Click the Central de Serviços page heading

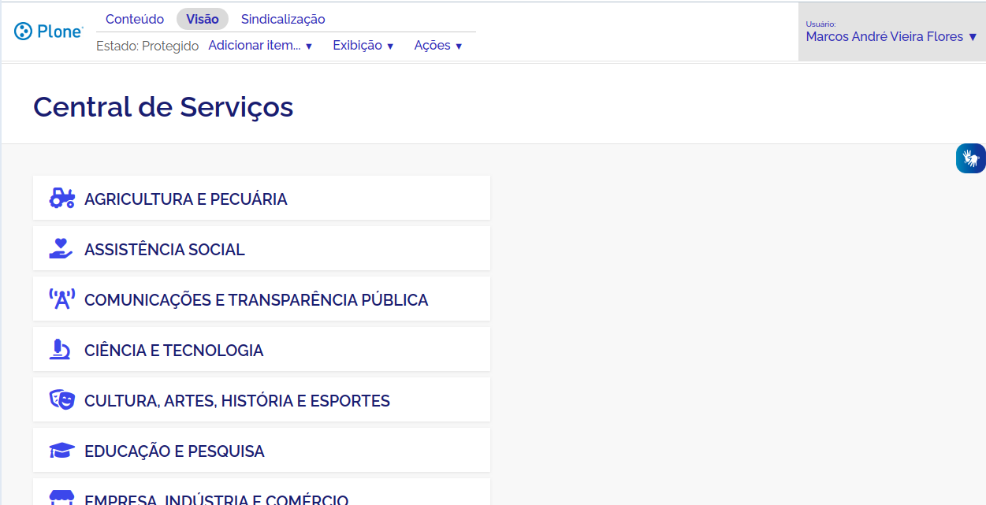click(163, 106)
